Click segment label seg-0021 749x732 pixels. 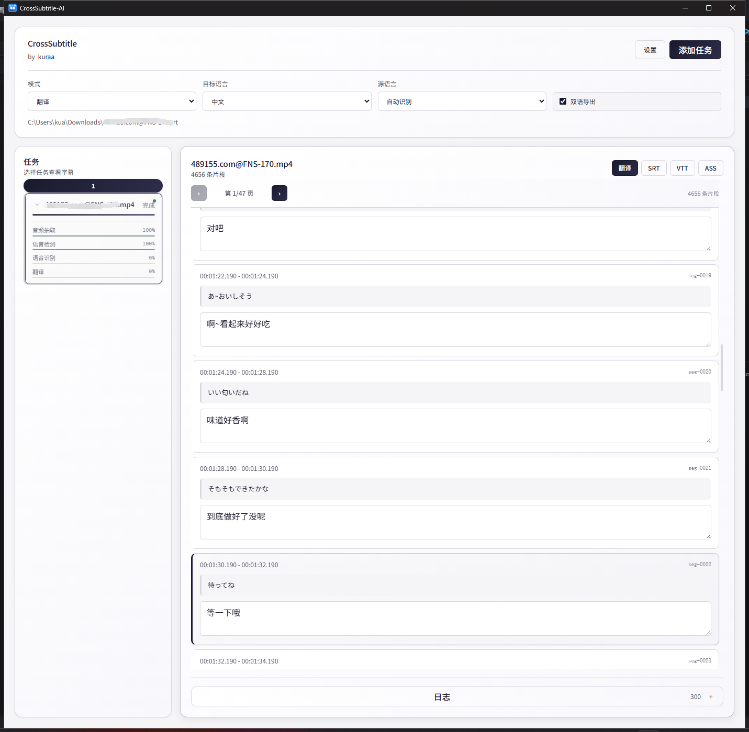coord(700,468)
